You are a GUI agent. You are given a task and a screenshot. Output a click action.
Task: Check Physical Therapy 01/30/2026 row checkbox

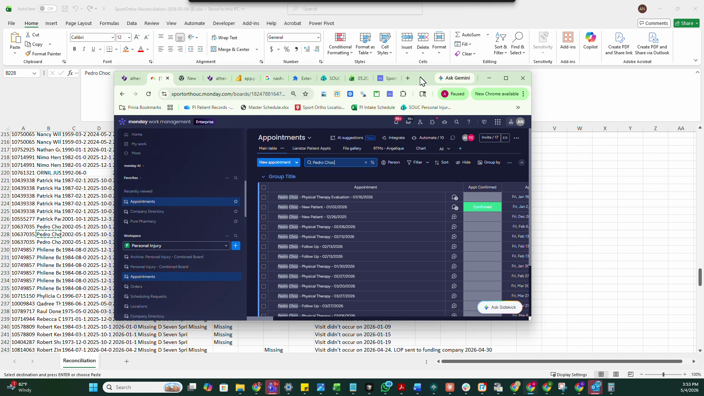[263, 267]
